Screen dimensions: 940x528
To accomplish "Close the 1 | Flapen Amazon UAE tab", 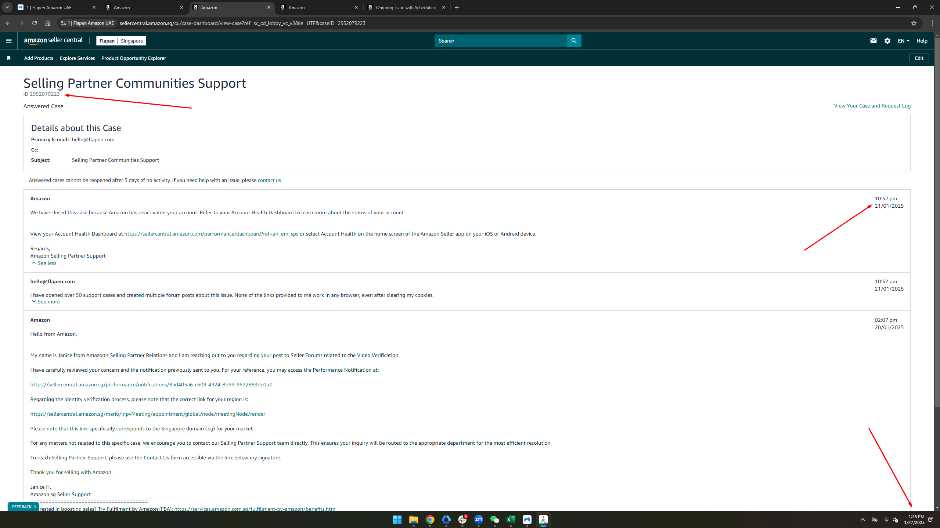I will pyautogui.click(x=94, y=7).
